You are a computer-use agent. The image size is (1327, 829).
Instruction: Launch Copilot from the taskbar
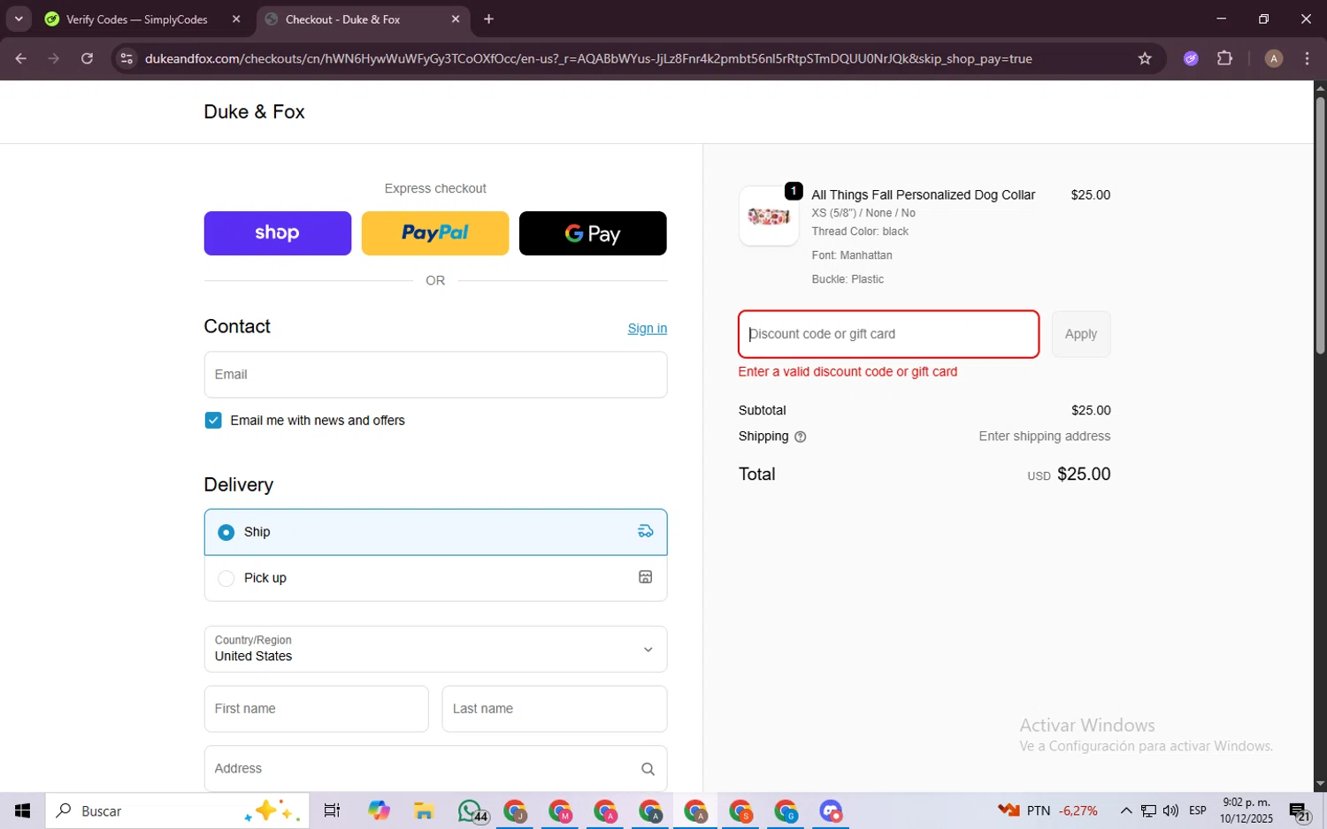pos(379,810)
